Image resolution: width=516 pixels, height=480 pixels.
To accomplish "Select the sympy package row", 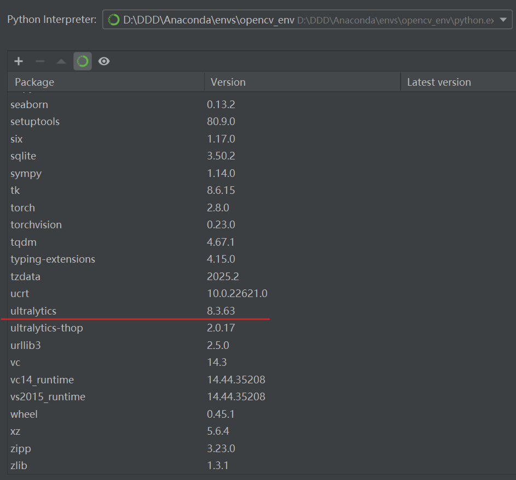I will (x=262, y=173).
